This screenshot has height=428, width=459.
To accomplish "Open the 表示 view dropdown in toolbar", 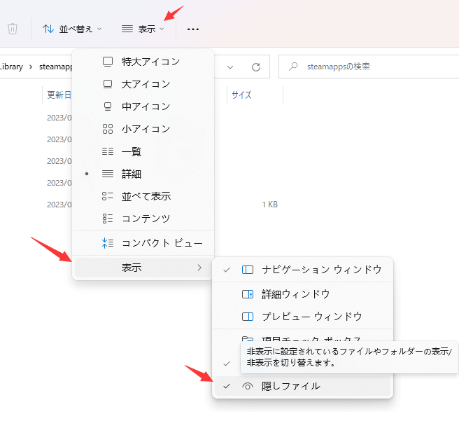I will tap(143, 29).
